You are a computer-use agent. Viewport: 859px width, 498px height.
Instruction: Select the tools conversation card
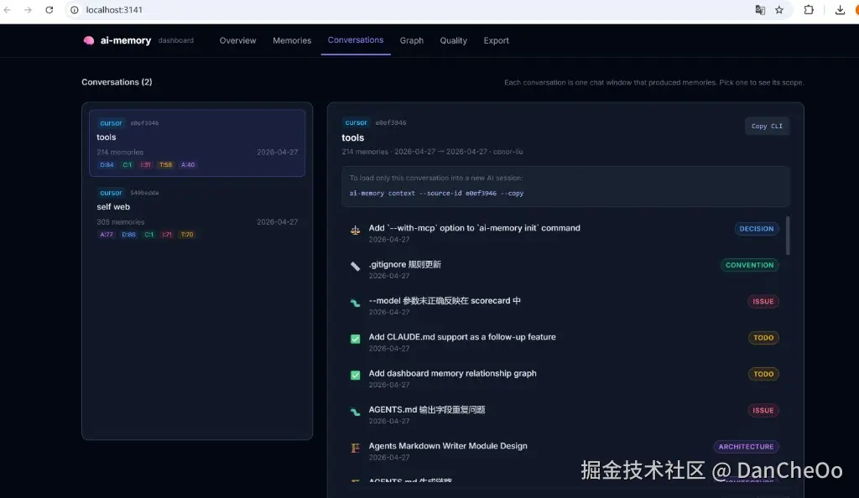pos(197,143)
